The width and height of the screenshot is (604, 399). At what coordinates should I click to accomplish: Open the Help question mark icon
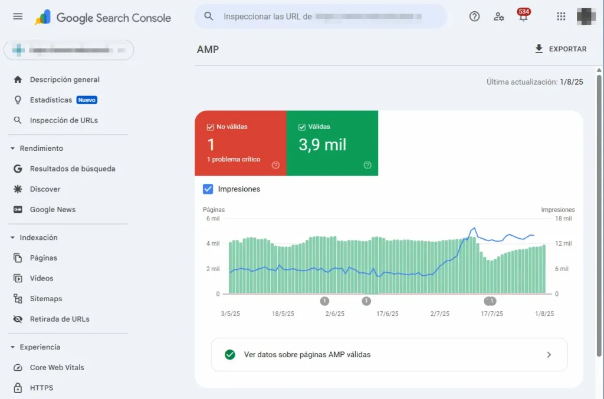click(474, 16)
